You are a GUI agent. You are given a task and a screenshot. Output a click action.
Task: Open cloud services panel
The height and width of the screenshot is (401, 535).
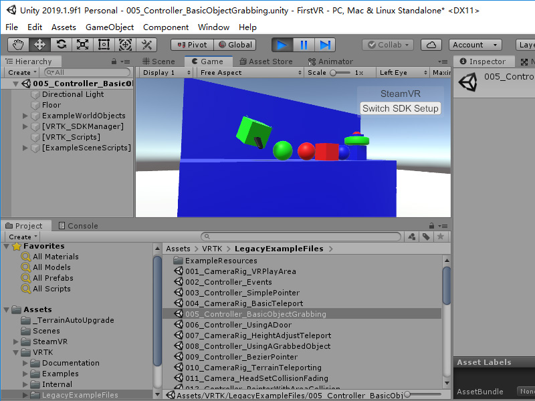click(431, 45)
